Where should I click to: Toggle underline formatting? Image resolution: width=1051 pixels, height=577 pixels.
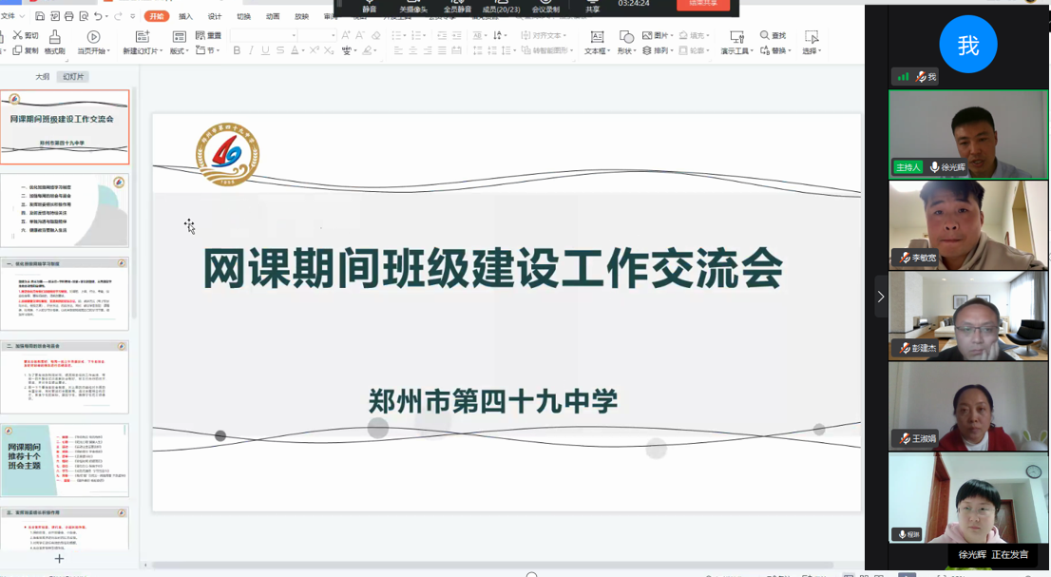(265, 50)
